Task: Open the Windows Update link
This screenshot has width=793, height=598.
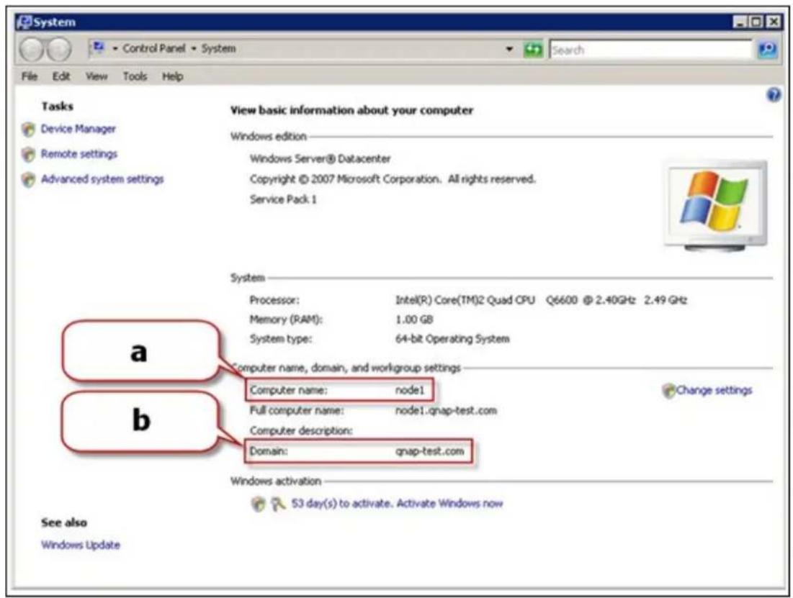Action: [81, 545]
